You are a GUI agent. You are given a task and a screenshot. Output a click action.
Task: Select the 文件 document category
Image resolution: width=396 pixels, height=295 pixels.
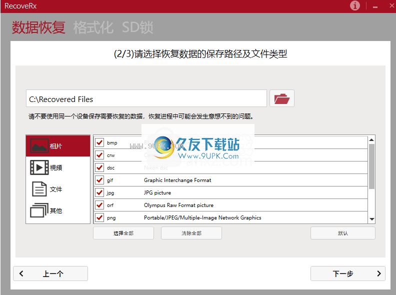pyautogui.click(x=58, y=189)
